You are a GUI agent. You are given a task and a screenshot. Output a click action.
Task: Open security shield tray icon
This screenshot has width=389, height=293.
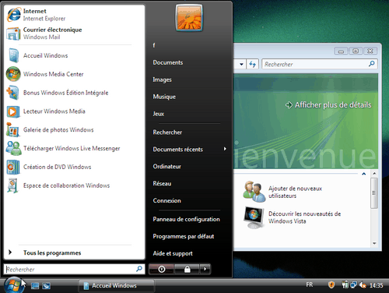tap(331, 285)
